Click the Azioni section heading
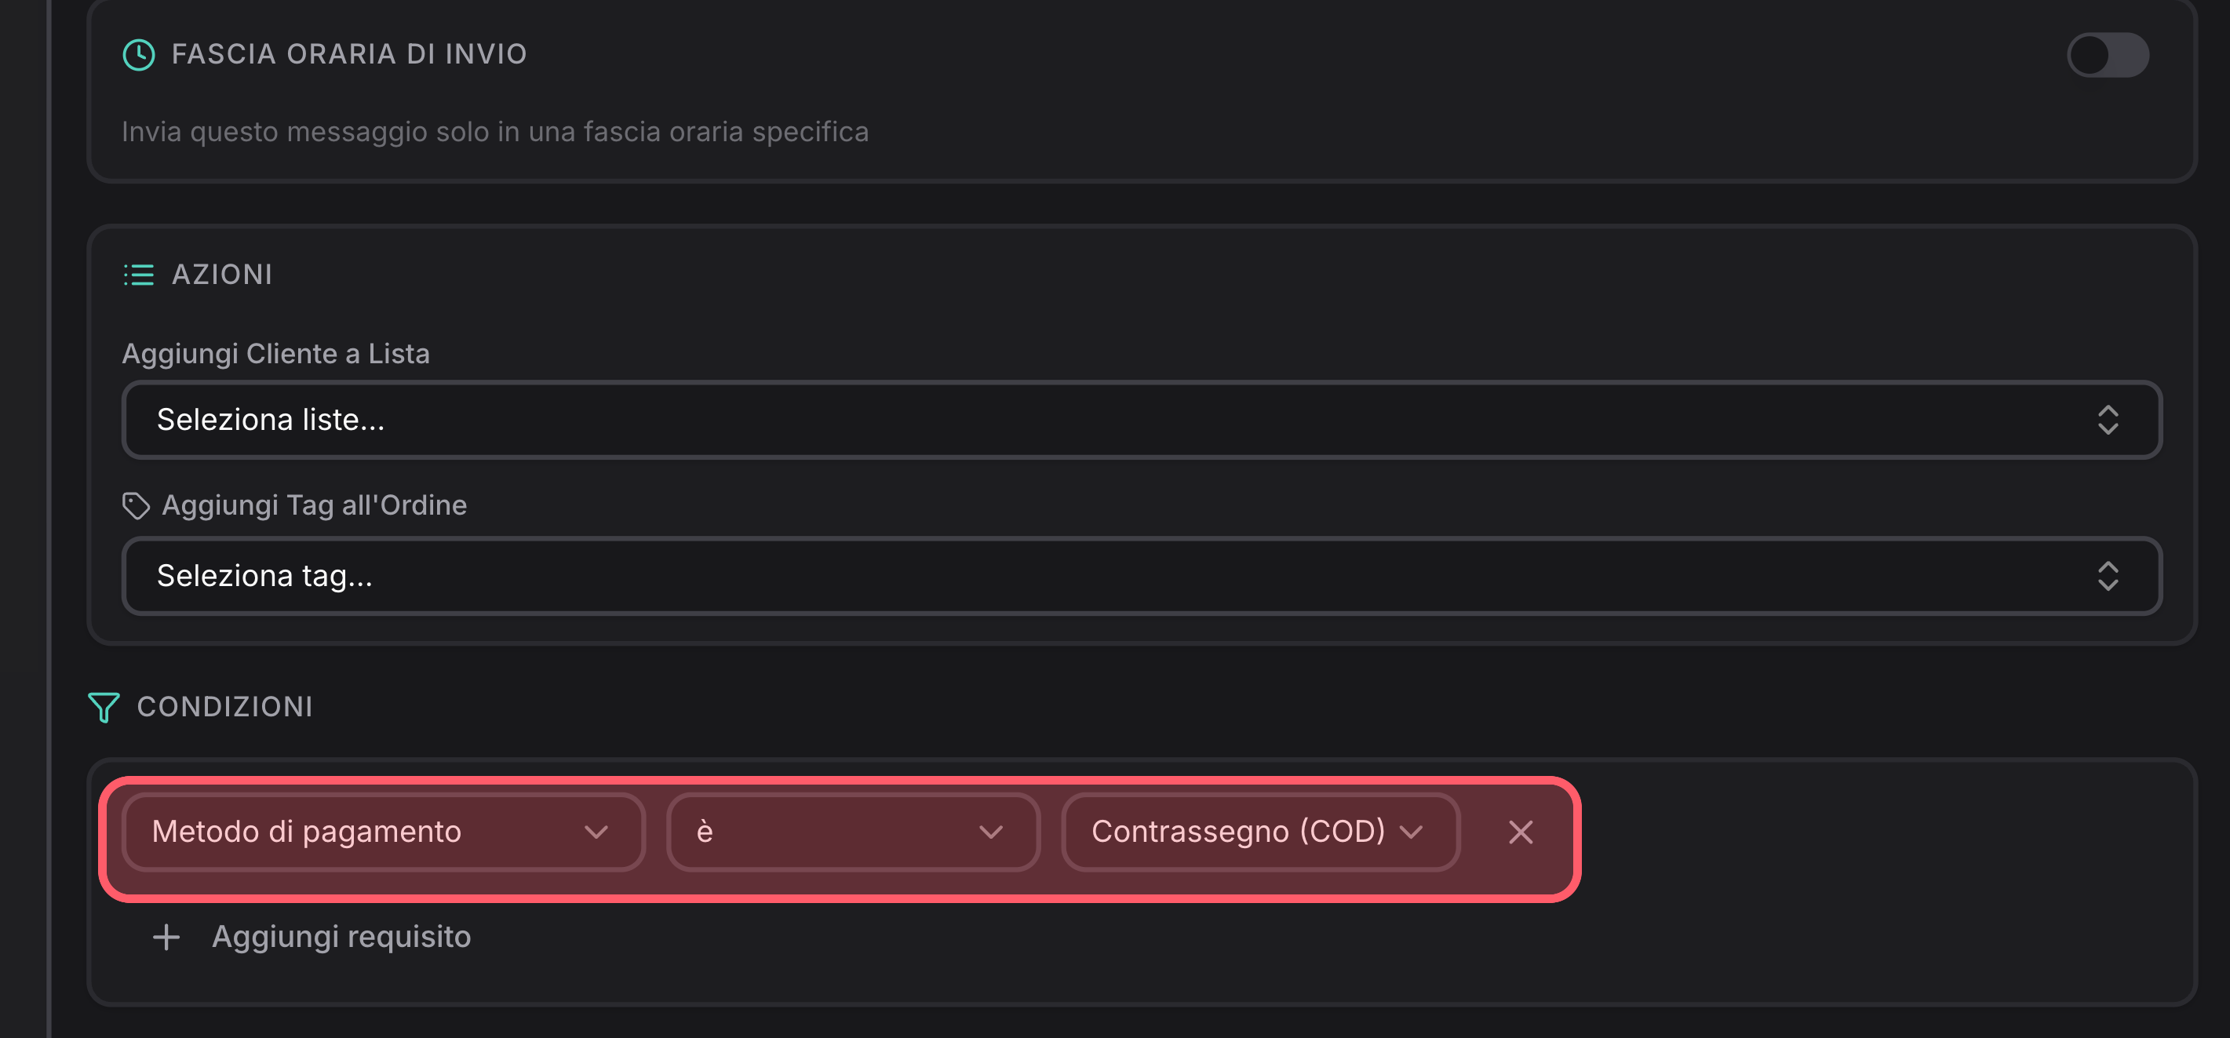The image size is (2230, 1038). (221, 275)
